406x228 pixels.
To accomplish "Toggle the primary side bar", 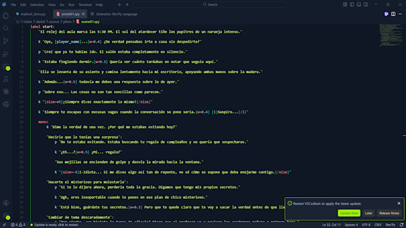I will pos(352,4).
